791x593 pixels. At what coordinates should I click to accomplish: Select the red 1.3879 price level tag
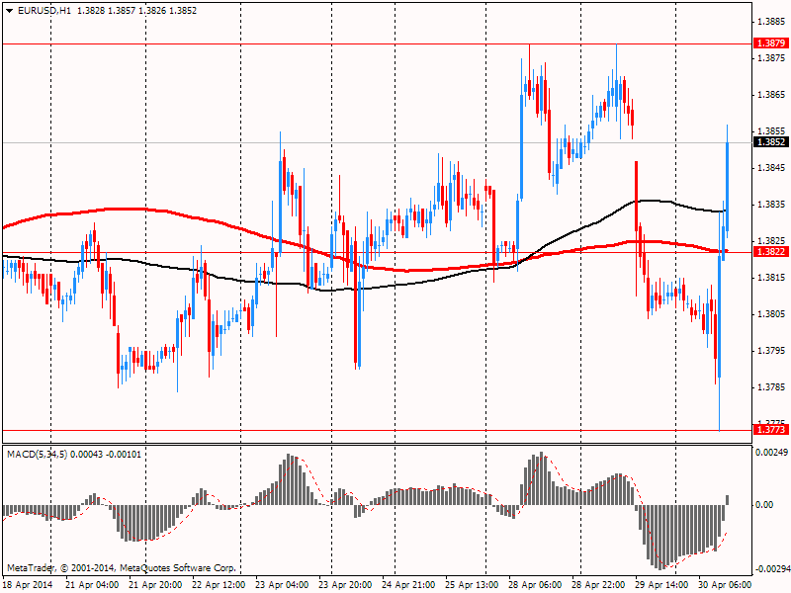(x=770, y=43)
